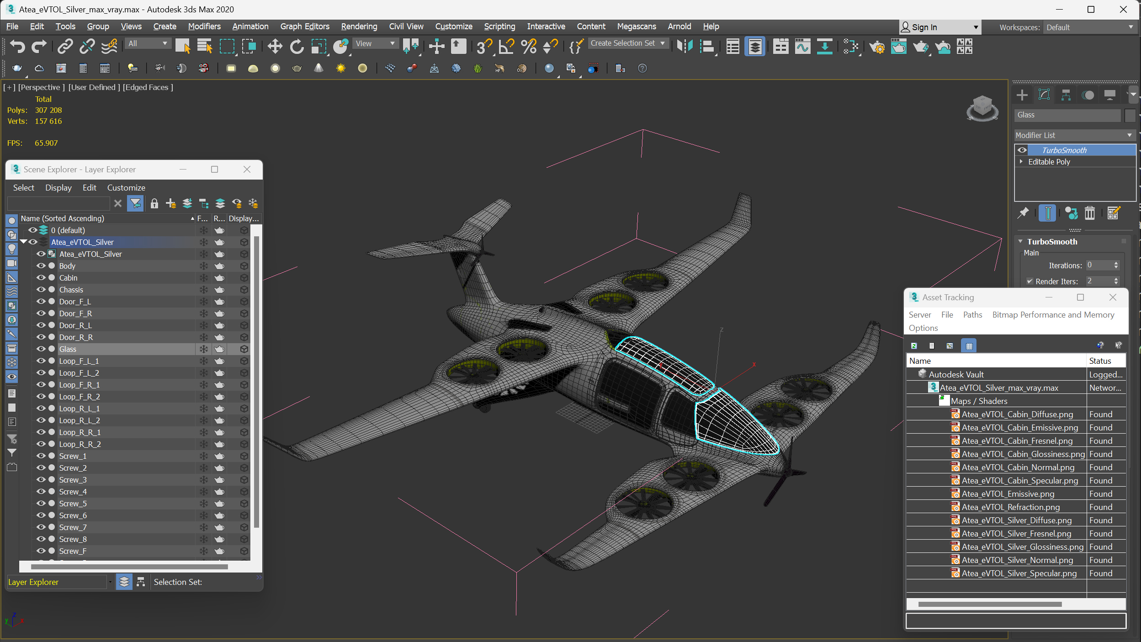Click Create New Layer icon in Scene Explorer
The height and width of the screenshot is (642, 1141).
pos(171,203)
